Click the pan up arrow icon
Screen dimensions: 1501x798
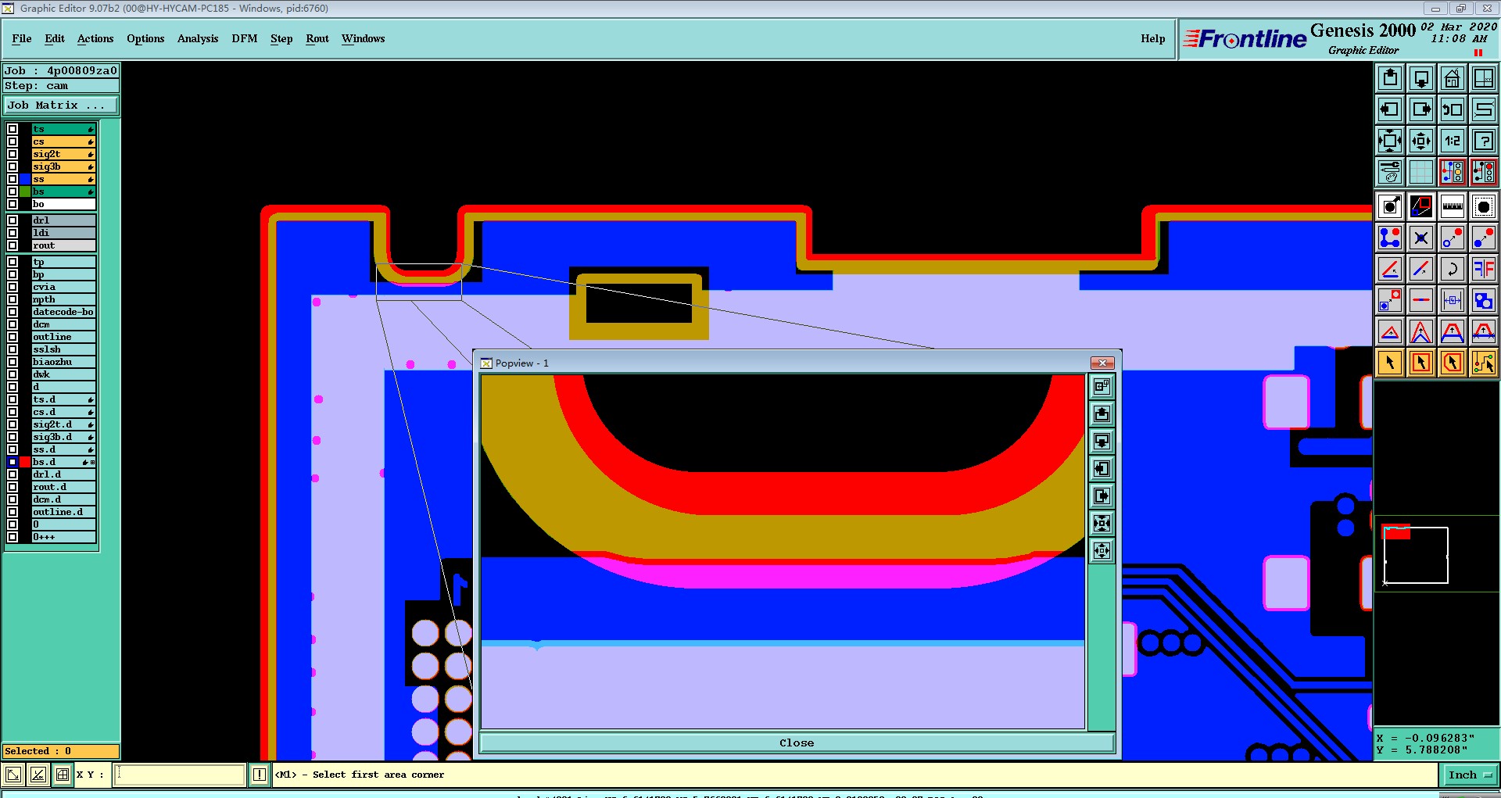tap(1390, 78)
